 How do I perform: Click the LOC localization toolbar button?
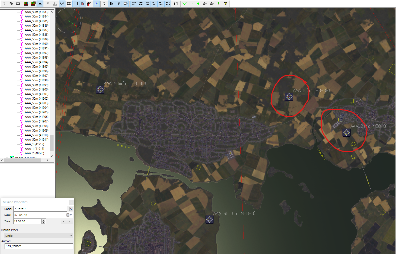pyautogui.click(x=176, y=4)
